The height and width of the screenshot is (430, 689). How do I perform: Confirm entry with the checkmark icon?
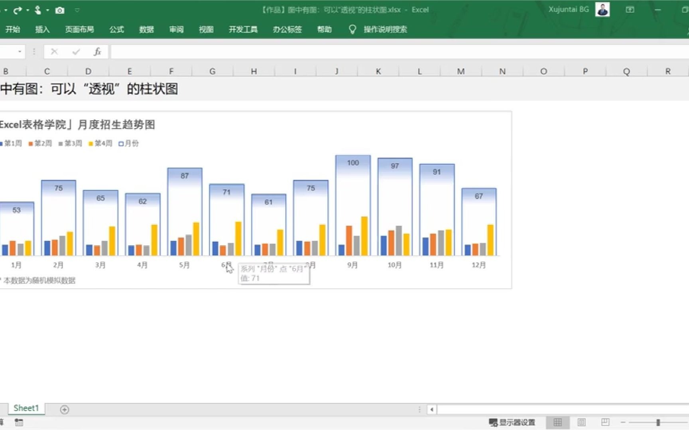[76, 51]
